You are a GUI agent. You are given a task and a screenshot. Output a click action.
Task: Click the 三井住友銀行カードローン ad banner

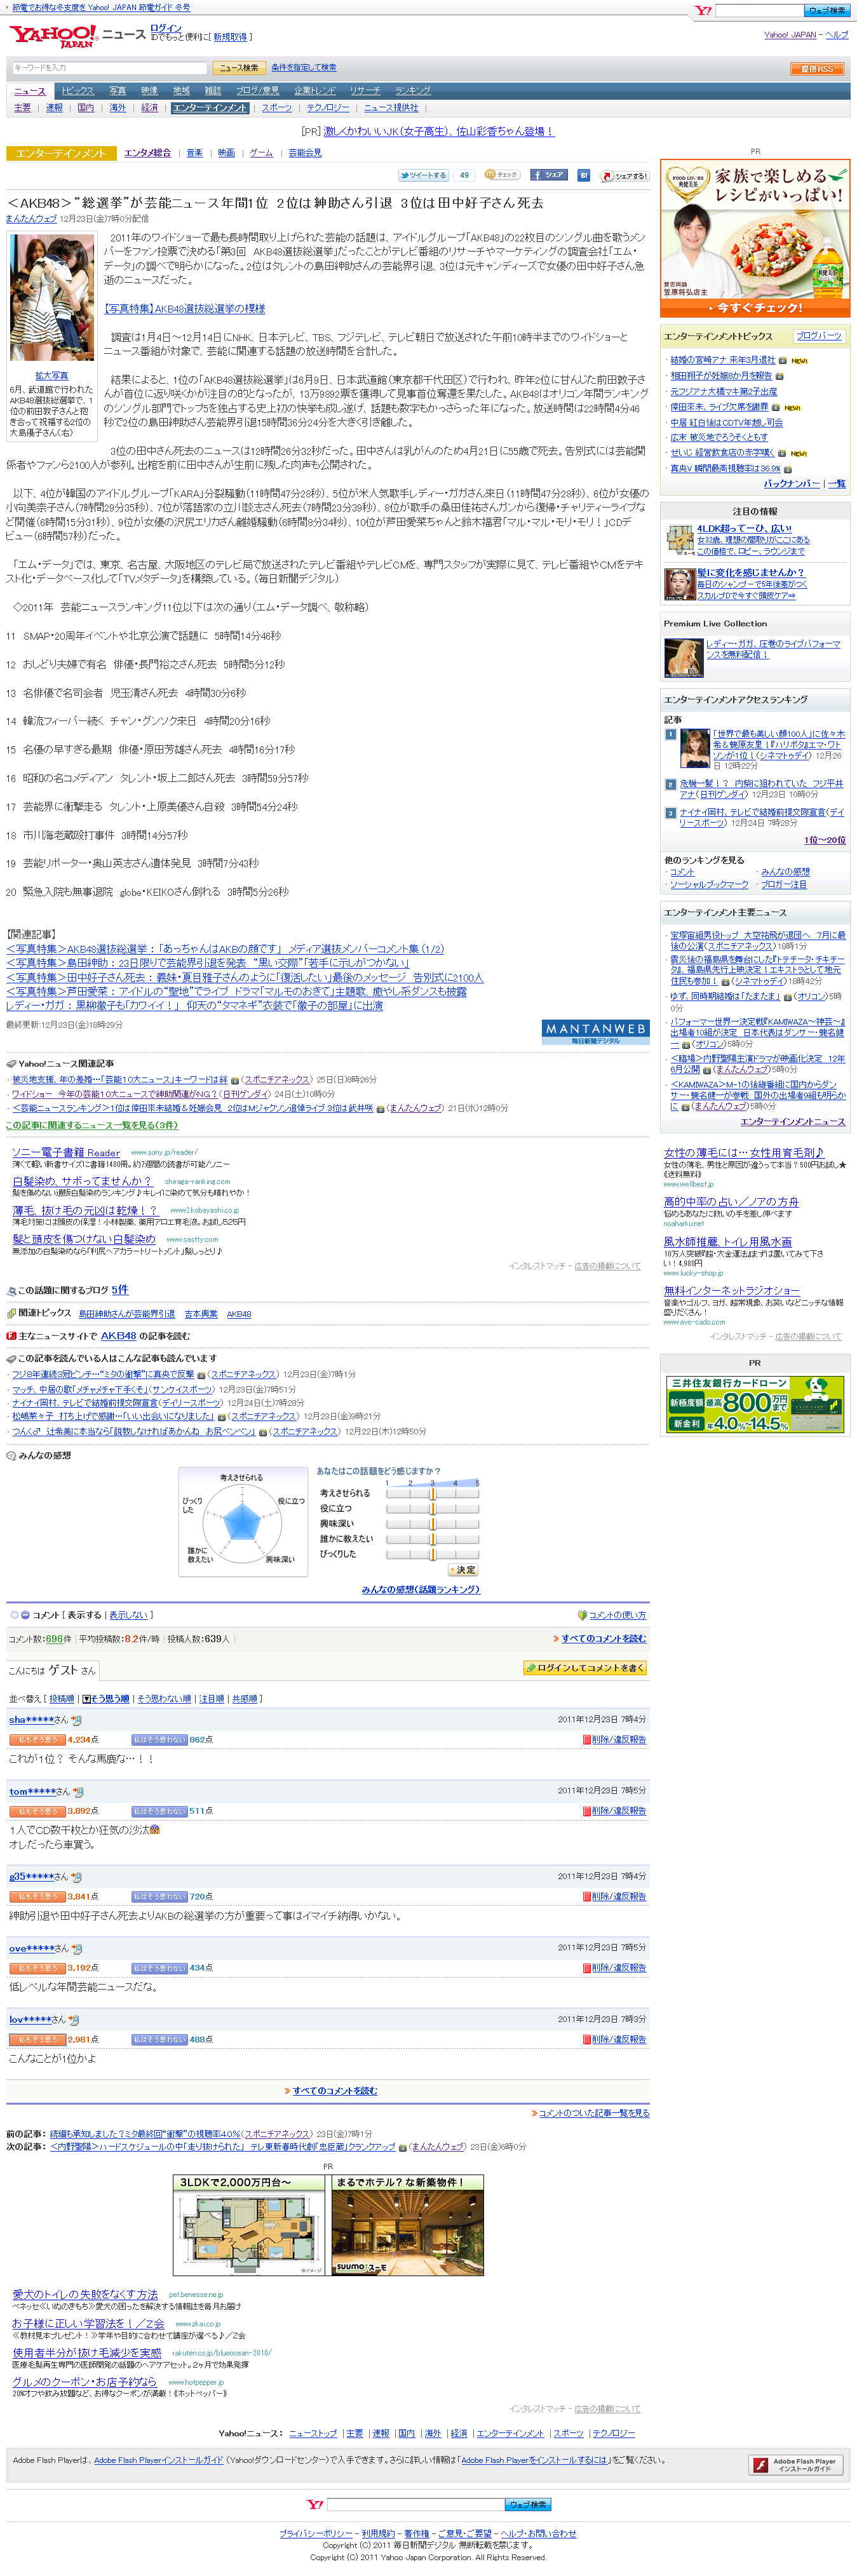tap(755, 1404)
